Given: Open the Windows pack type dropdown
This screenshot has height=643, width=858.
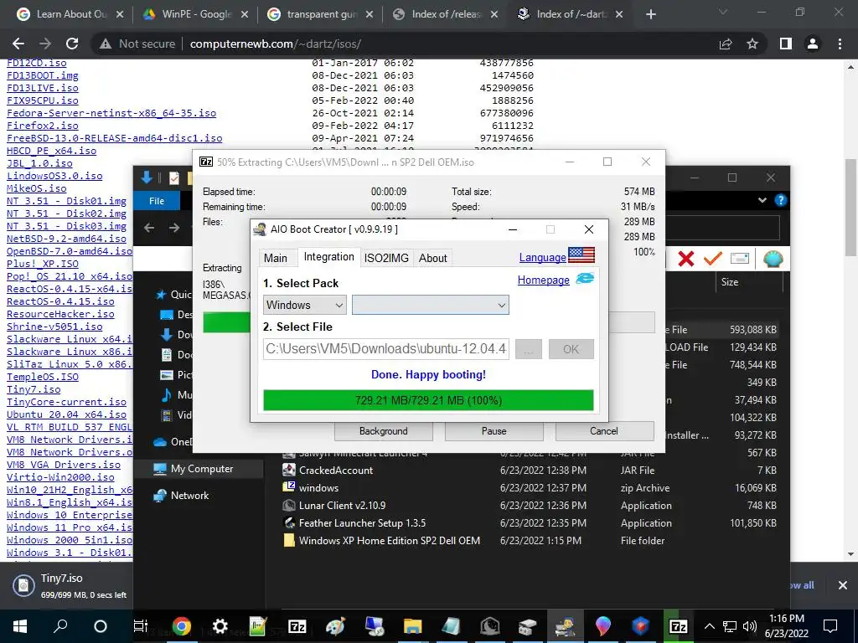Looking at the screenshot, I should [x=304, y=305].
